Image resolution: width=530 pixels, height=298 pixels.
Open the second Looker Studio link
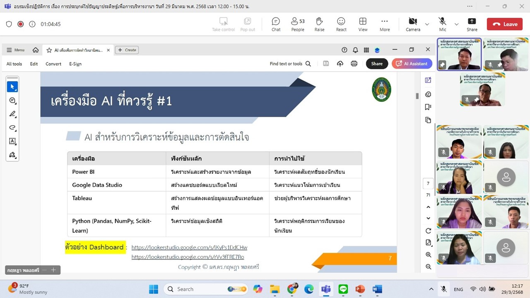[188, 257]
